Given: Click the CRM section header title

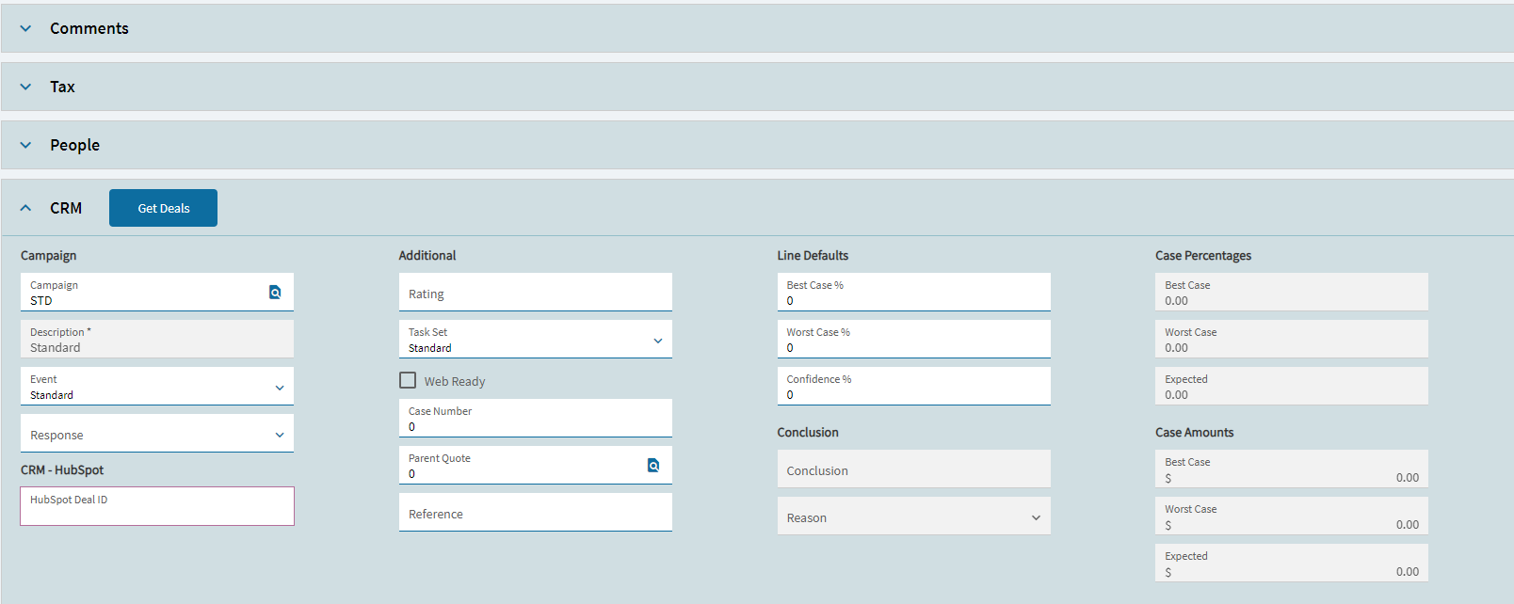Looking at the screenshot, I should pos(66,208).
